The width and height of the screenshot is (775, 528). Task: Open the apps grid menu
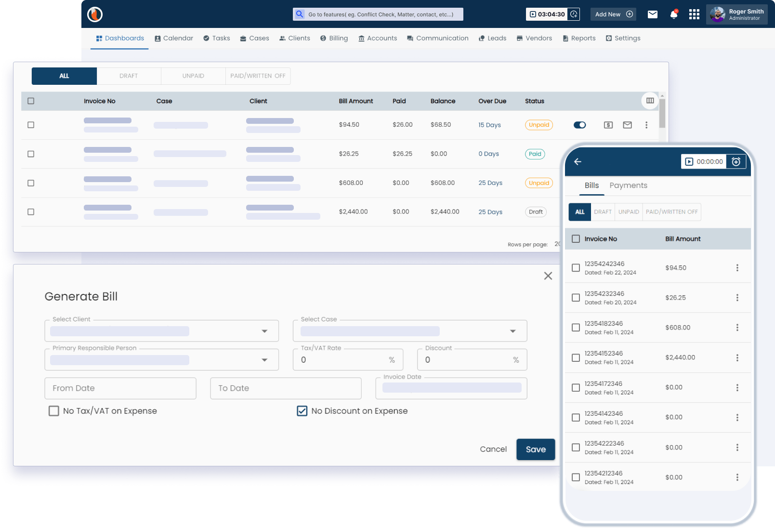point(694,14)
